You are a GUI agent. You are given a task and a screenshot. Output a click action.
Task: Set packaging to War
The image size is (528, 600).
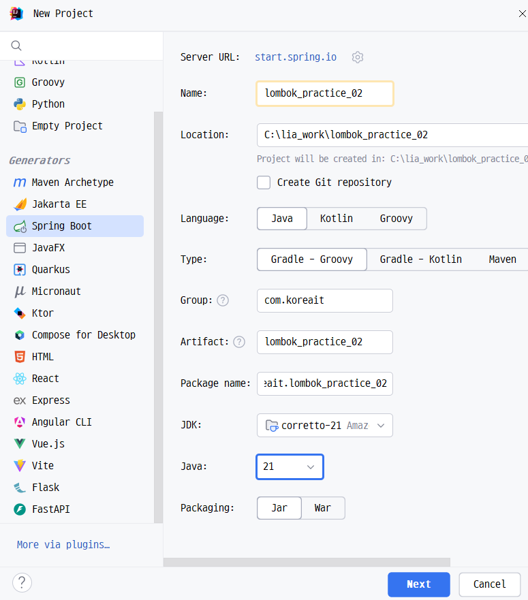pos(322,508)
